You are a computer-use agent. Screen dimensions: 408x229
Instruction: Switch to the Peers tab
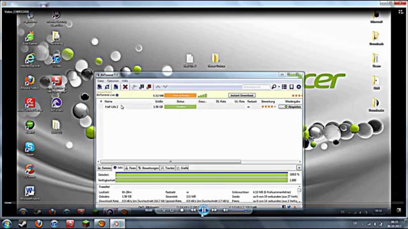click(131, 168)
